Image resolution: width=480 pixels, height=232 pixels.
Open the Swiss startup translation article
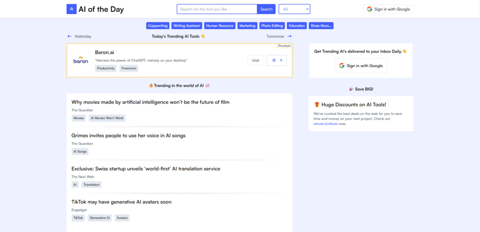[x=146, y=169]
